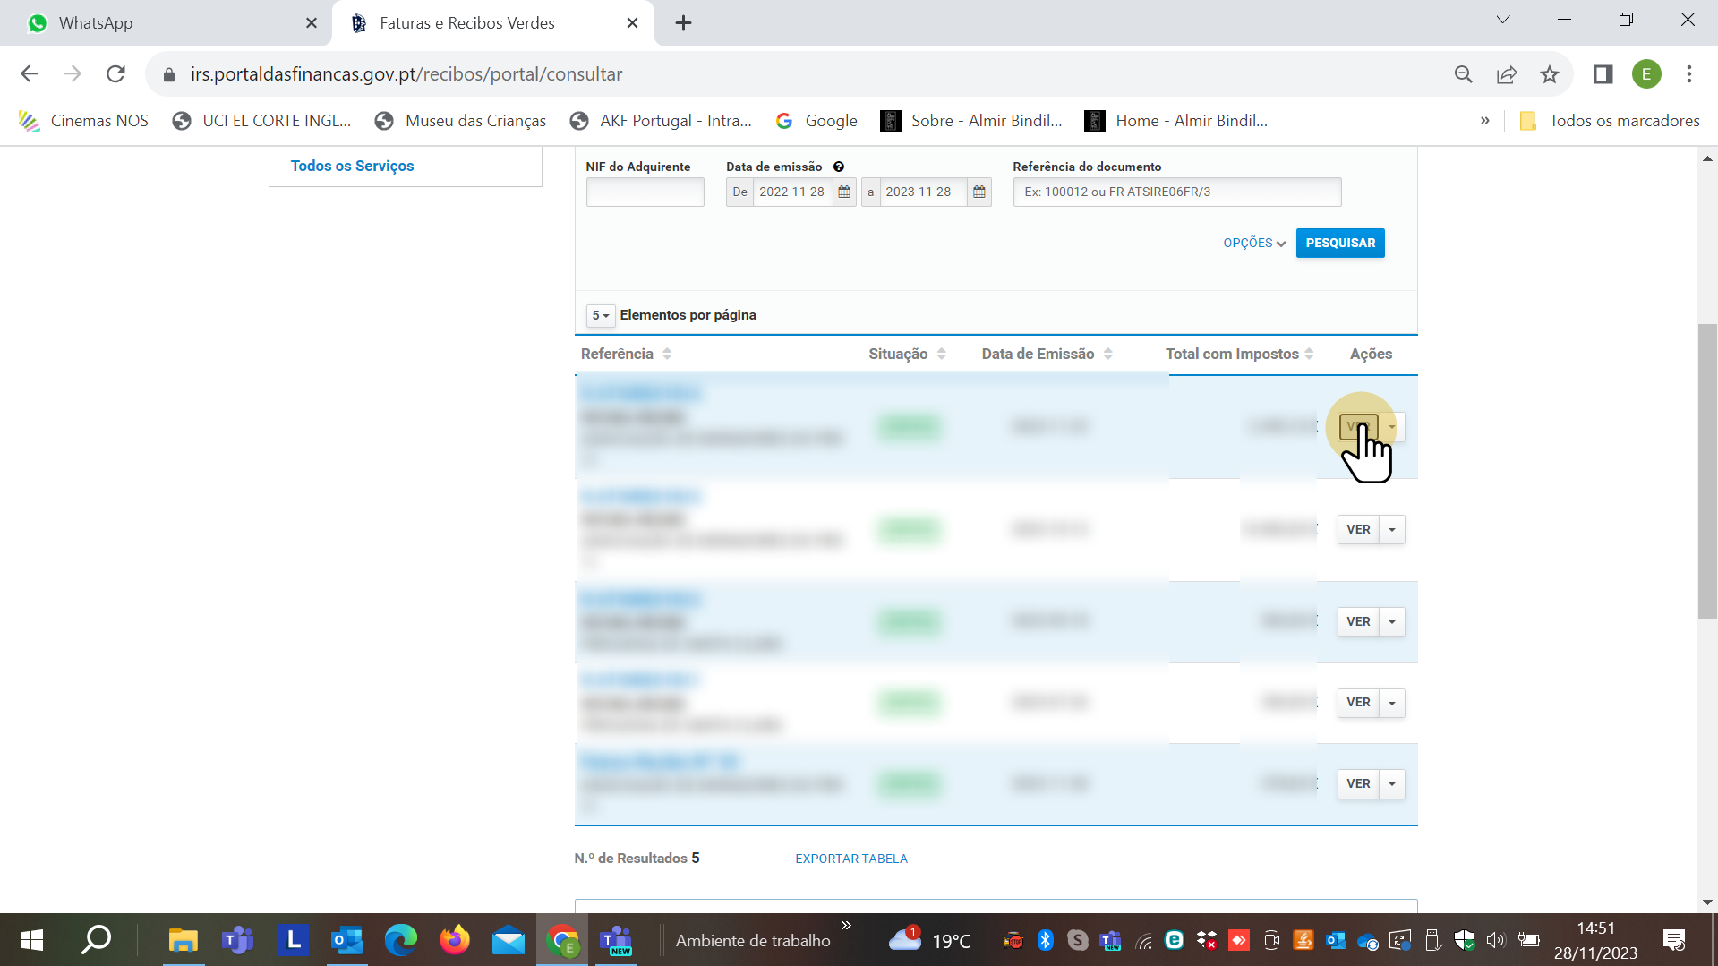Focus the Referência do documento field
The image size is (1718, 966).
[x=1176, y=192]
